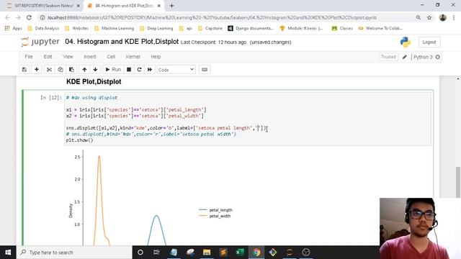Image resolution: width=461 pixels, height=259 pixels.
Task: Click the notebook vertical scrollbar
Action: pyautogui.click(x=458, y=182)
